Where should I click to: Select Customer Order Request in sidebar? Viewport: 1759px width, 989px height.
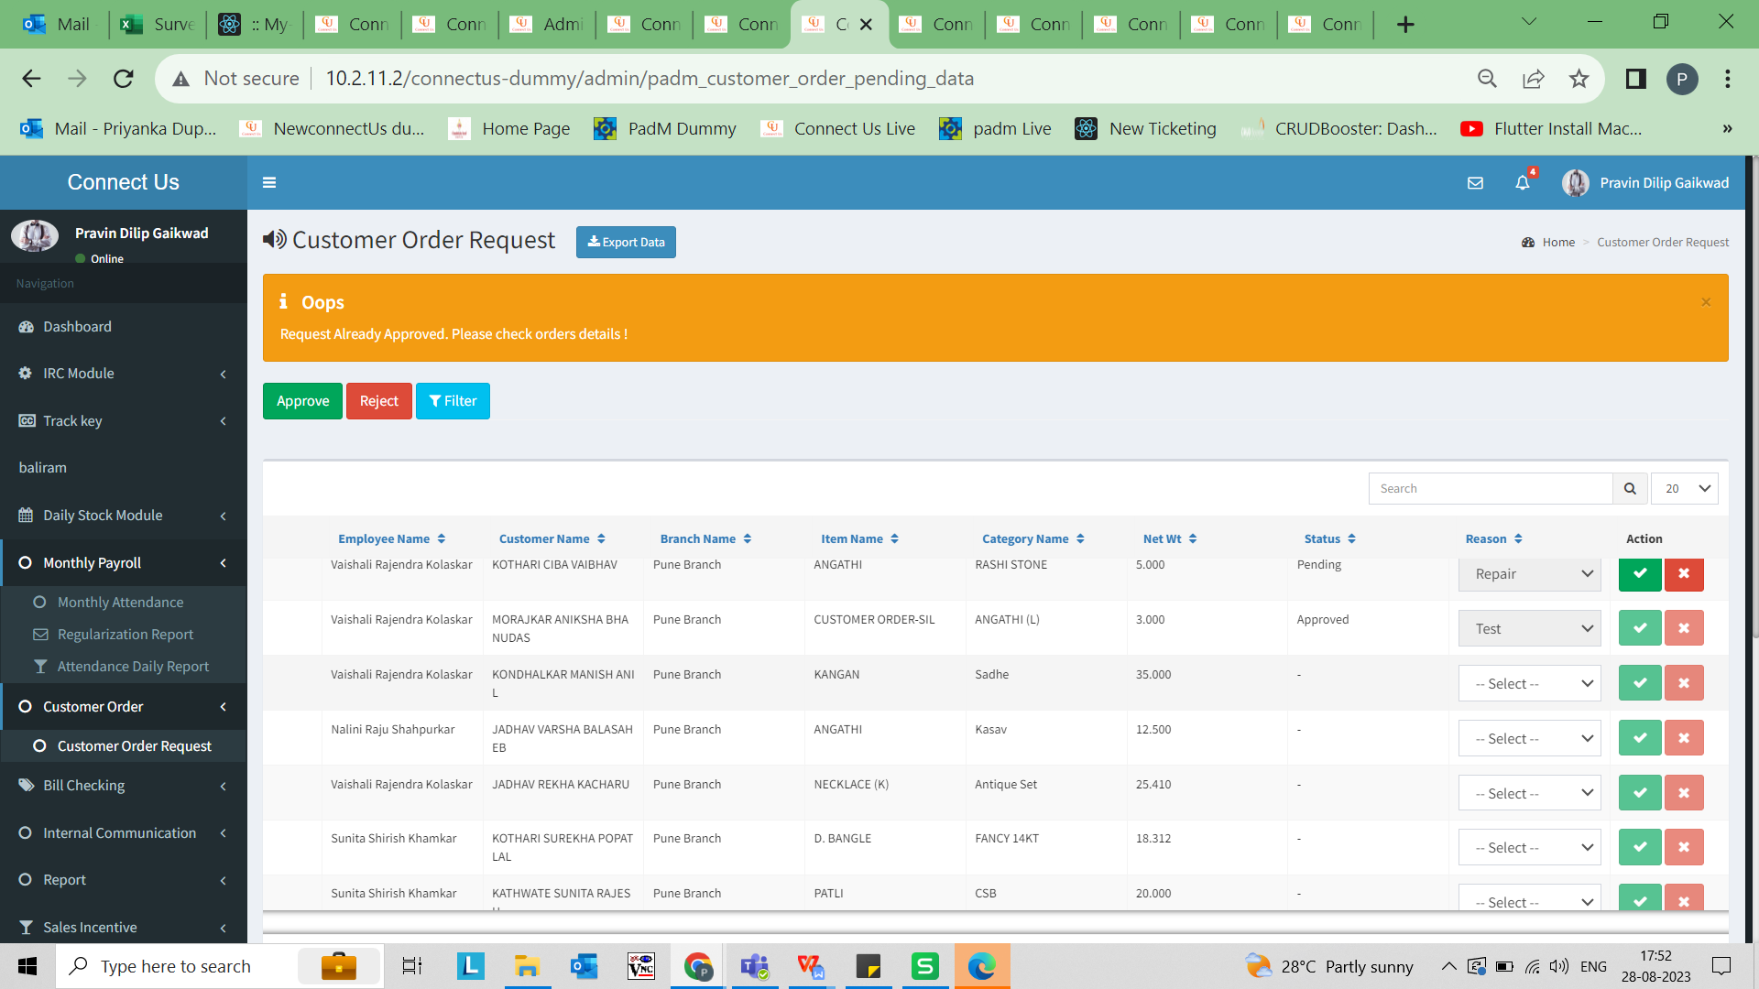(134, 746)
